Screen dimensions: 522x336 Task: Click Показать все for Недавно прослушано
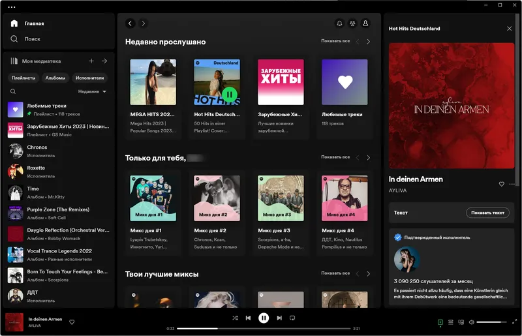click(335, 41)
